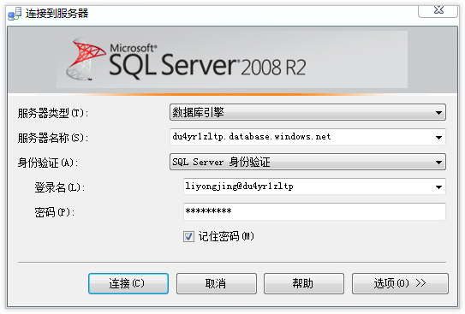
Task: Uncheck the 记住密码 checkbox
Action: (188, 237)
